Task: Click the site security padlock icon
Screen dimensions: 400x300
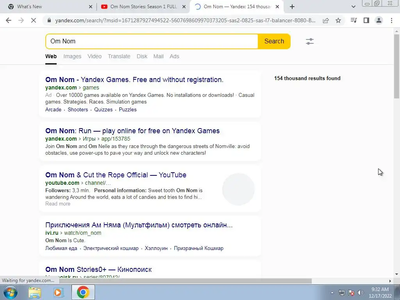Action: [50, 20]
